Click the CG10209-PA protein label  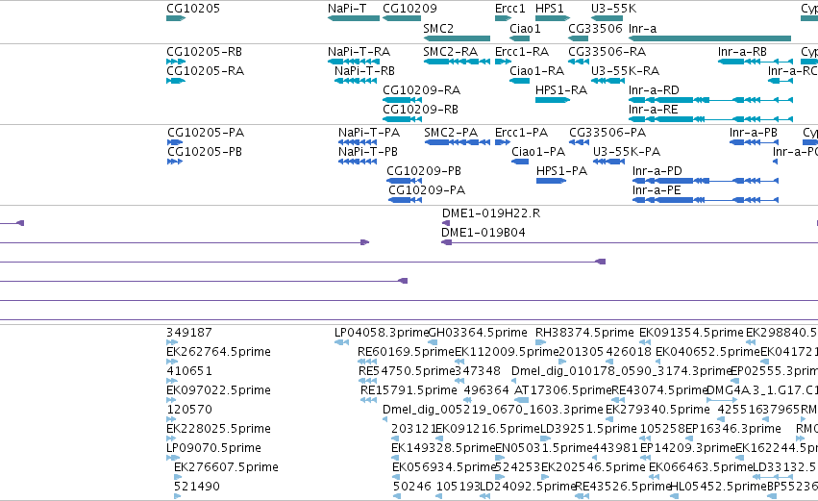click(x=427, y=190)
